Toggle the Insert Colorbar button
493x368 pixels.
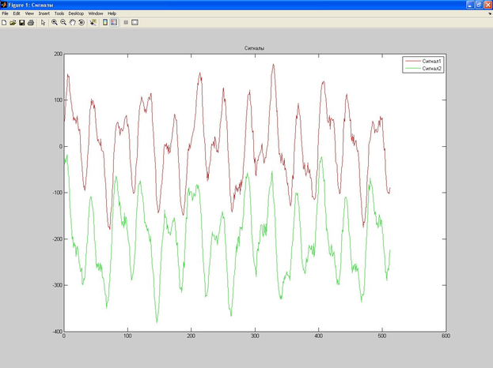(105, 23)
